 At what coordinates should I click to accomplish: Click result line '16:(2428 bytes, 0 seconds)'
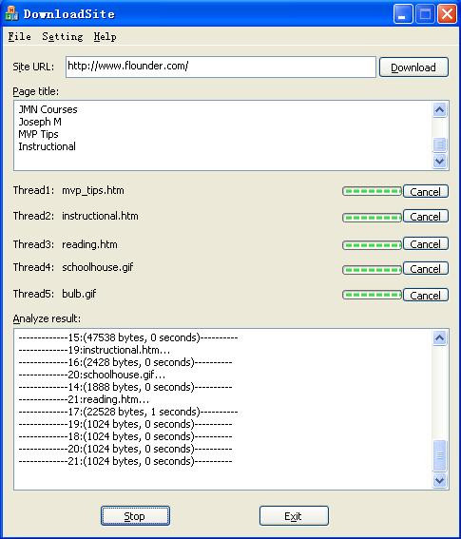125,362
